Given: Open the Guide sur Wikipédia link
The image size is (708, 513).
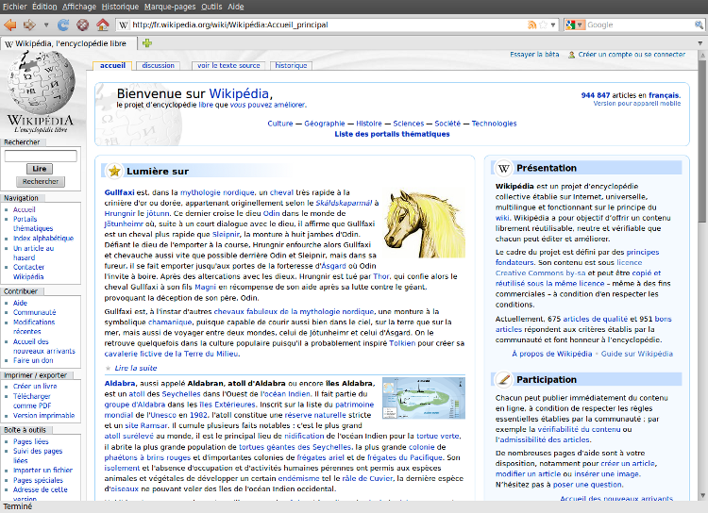Looking at the screenshot, I should (636, 354).
